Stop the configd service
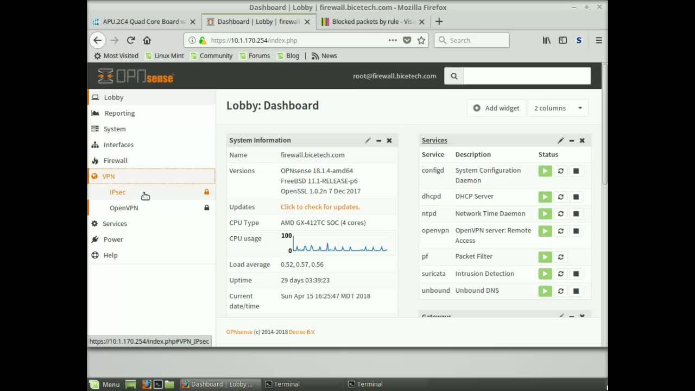Viewport: 695px width, 391px height. pyautogui.click(x=576, y=171)
